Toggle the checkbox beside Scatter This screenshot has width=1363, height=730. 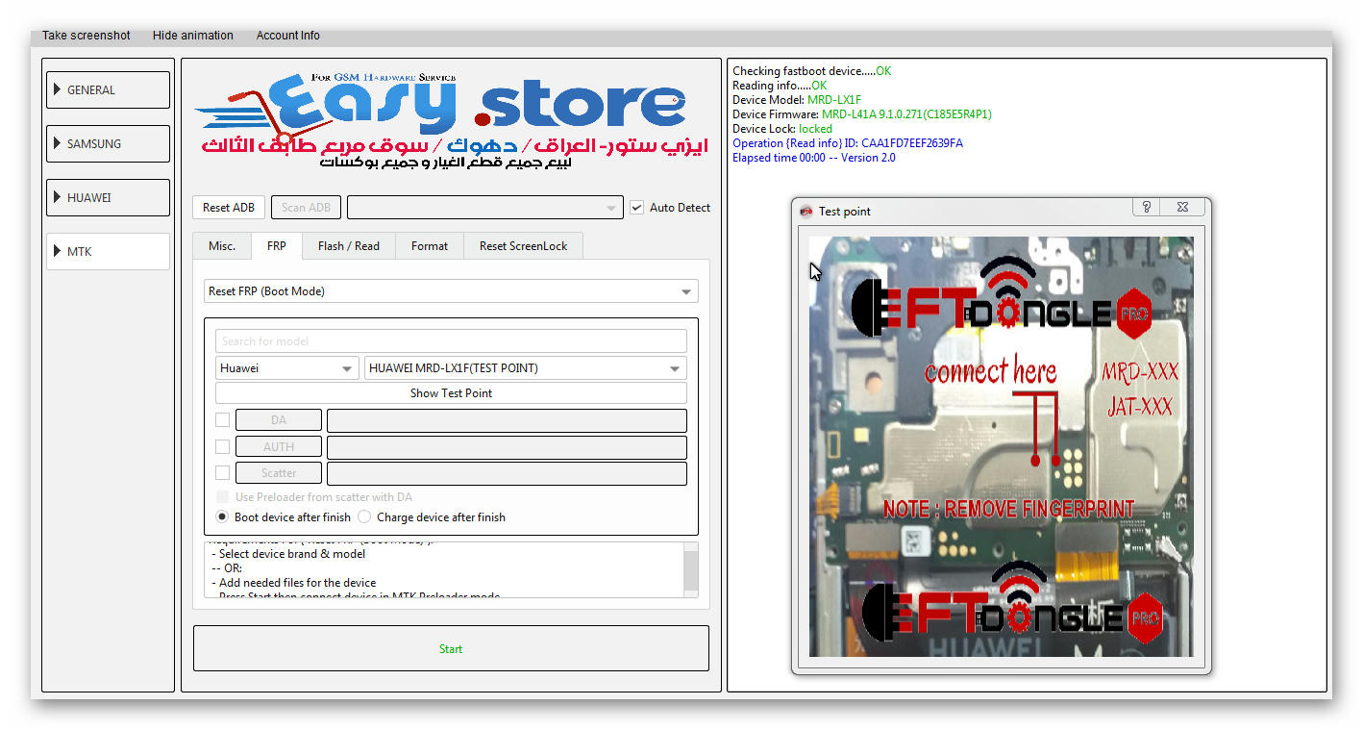pos(222,473)
